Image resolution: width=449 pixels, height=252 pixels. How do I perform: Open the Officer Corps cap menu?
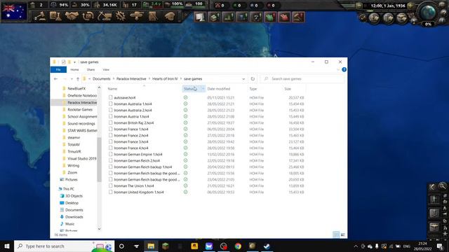169,16
